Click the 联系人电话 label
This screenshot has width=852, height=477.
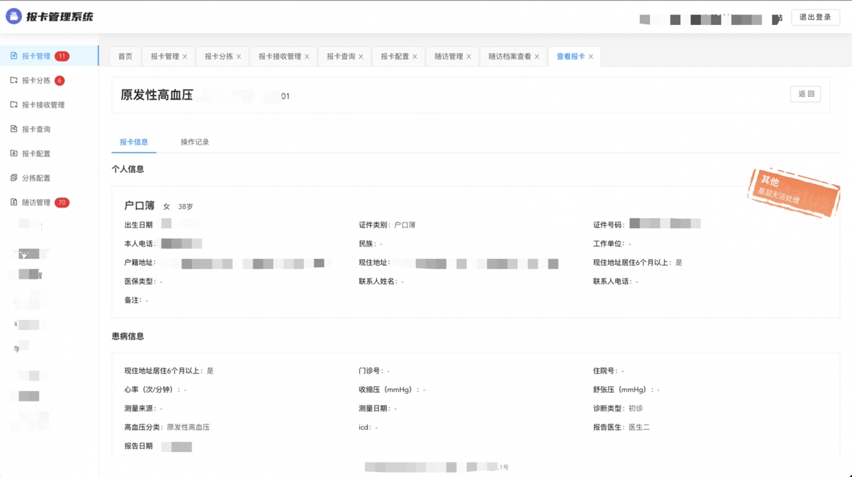[x=612, y=282]
